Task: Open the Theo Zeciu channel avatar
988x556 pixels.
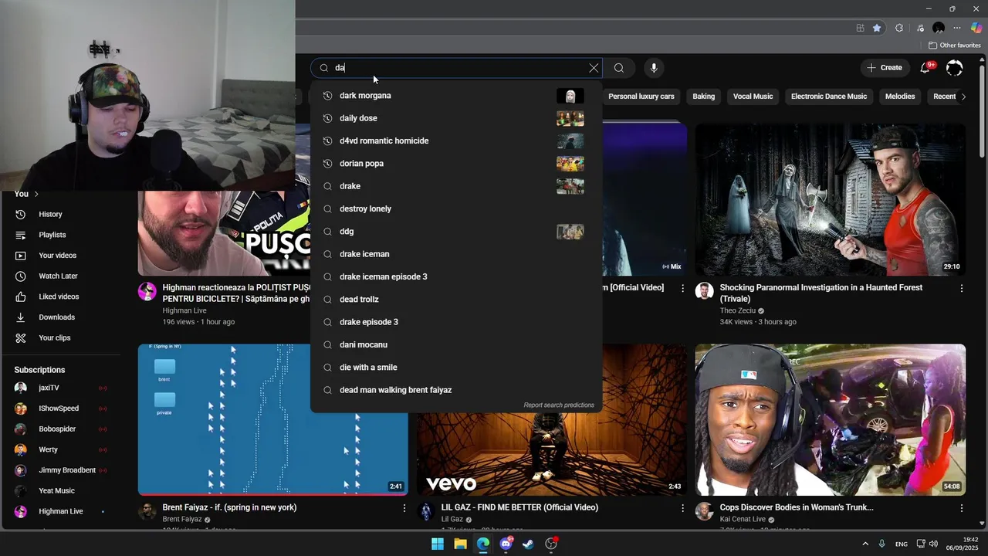Action: (704, 291)
